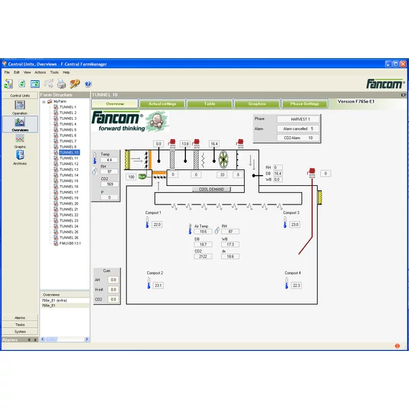Viewport: 409px width, 409px height.
Task: Click the horizontal scrollbar thumb under Overviews
Action: coord(52,339)
